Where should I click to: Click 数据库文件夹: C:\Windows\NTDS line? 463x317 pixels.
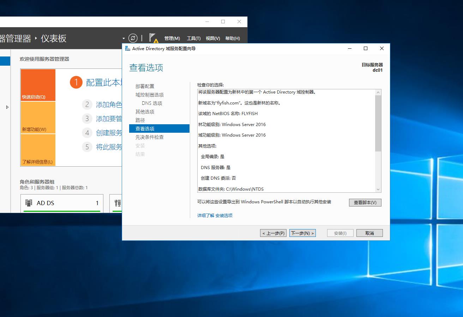(231, 189)
